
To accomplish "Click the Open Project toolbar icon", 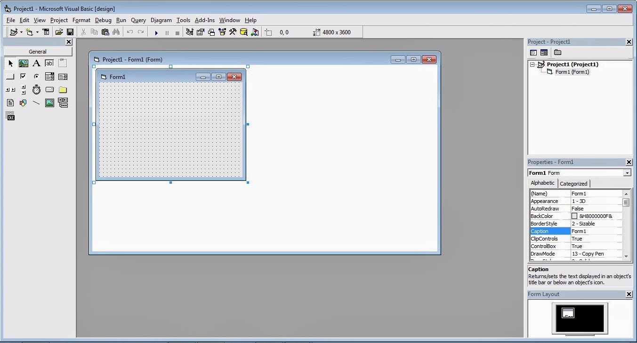I will 59,32.
